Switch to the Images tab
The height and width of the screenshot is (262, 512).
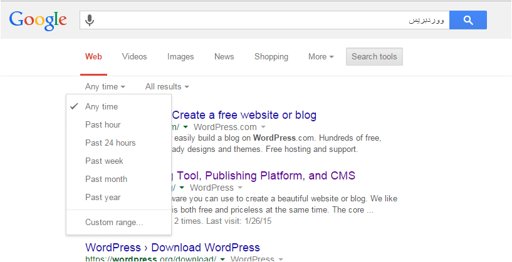[x=180, y=57]
